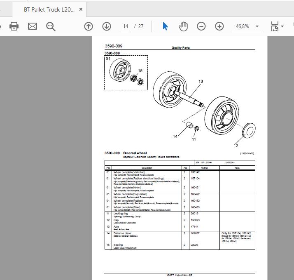Send file by email envelope icon
This screenshot has height=280, width=294.
click(33, 26)
